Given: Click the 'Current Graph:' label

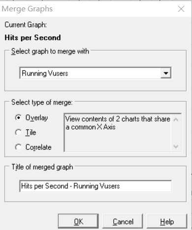Looking at the screenshot, I should point(26,25).
